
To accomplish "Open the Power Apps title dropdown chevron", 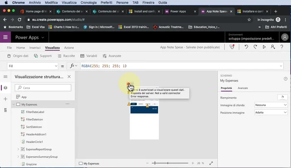I will (43, 37).
